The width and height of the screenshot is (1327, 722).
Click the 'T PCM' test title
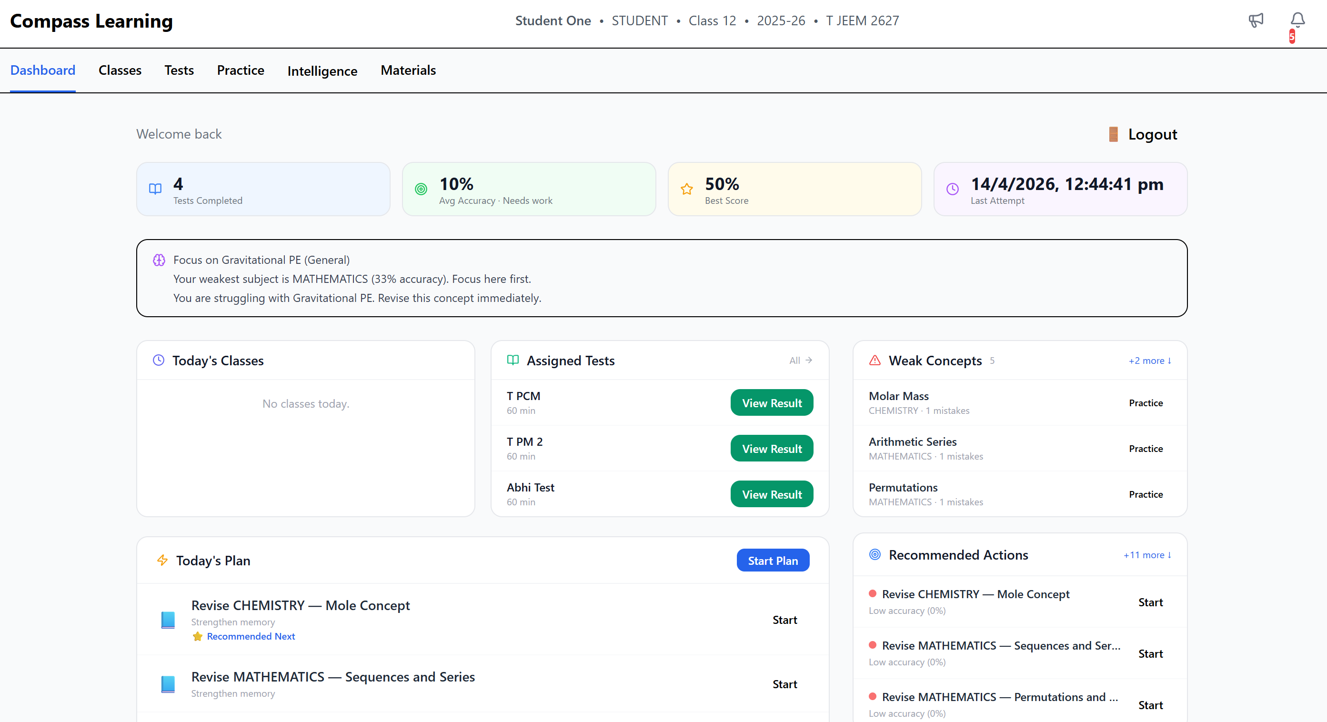523,396
